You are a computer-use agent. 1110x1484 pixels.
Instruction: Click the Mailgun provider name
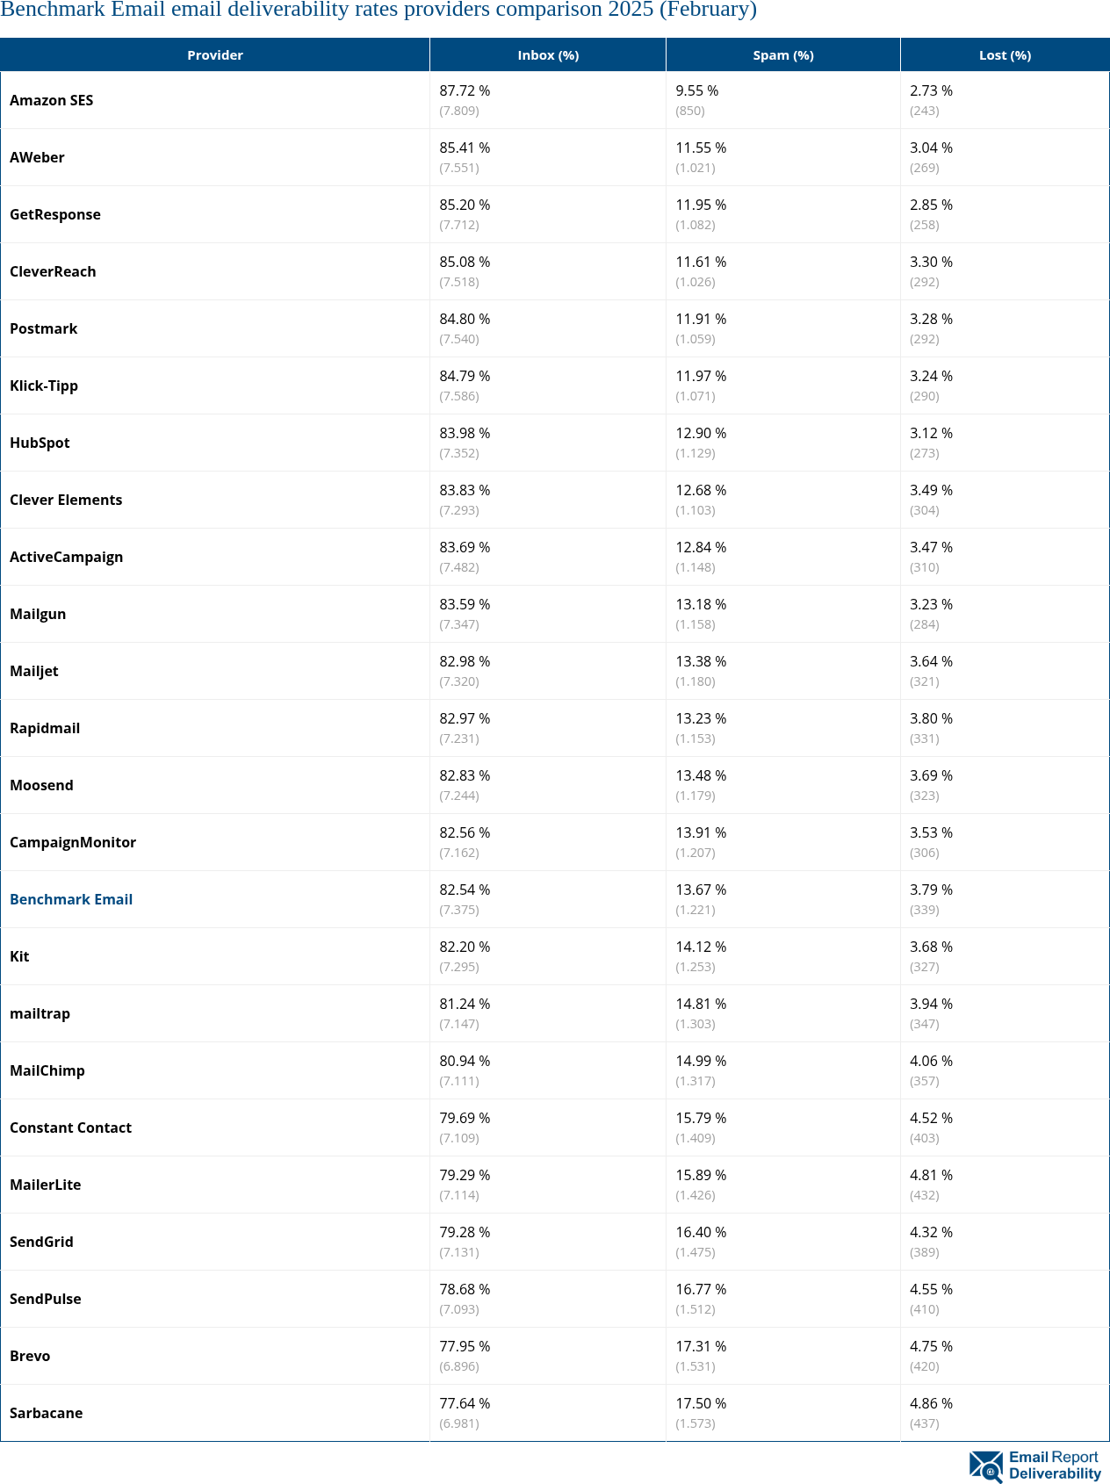click(38, 614)
